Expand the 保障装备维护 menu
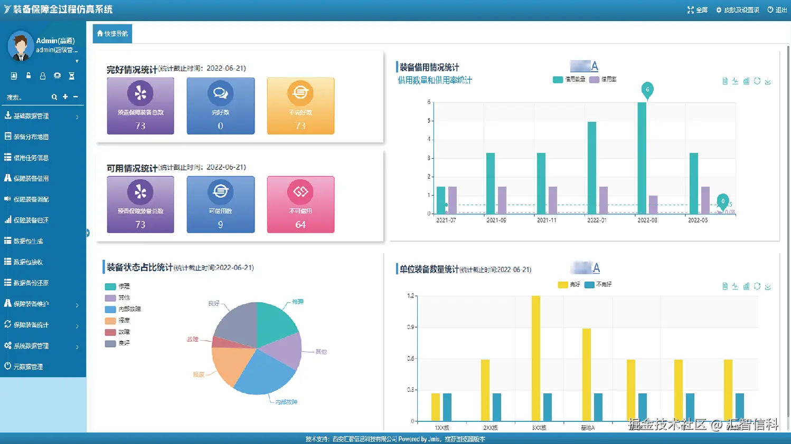 (x=43, y=304)
